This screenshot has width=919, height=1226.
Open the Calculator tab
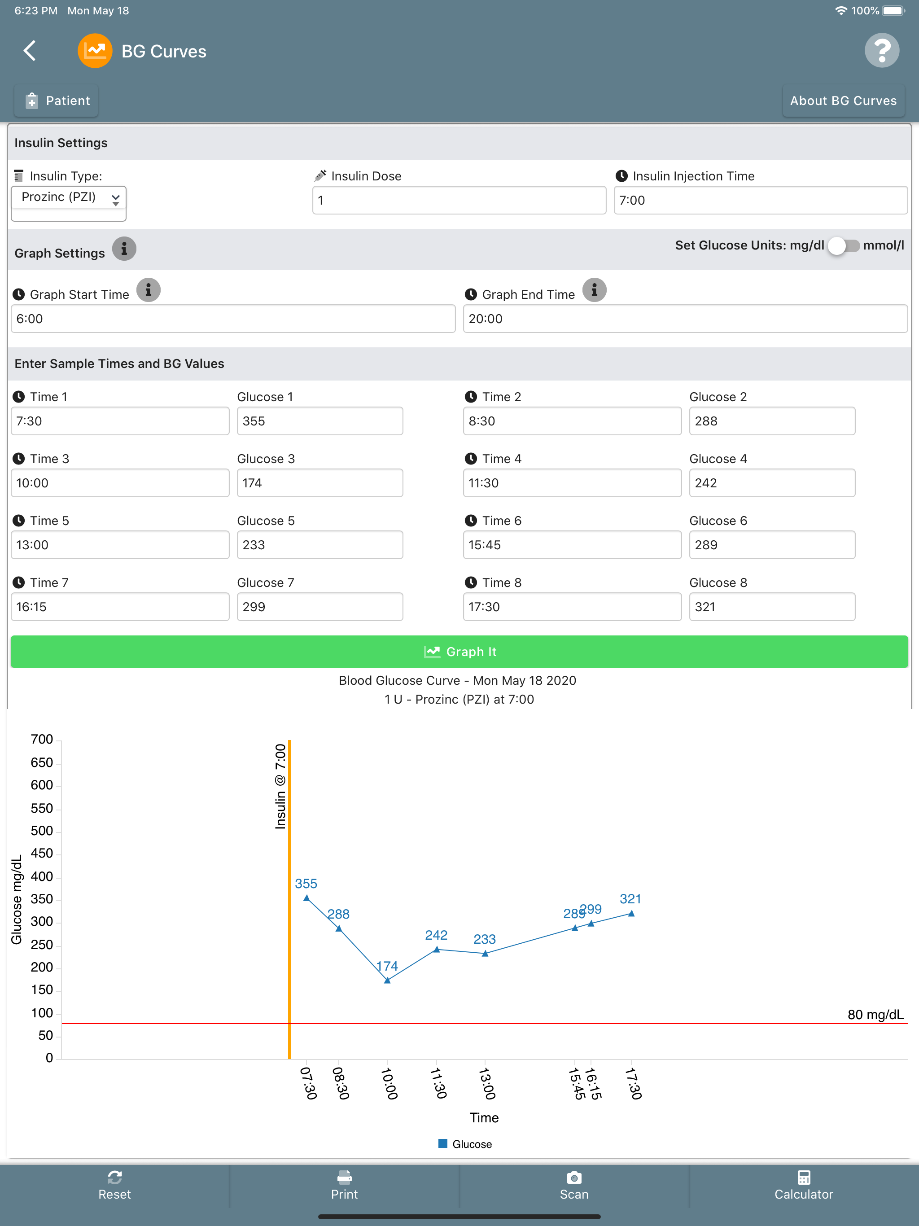[803, 1186]
